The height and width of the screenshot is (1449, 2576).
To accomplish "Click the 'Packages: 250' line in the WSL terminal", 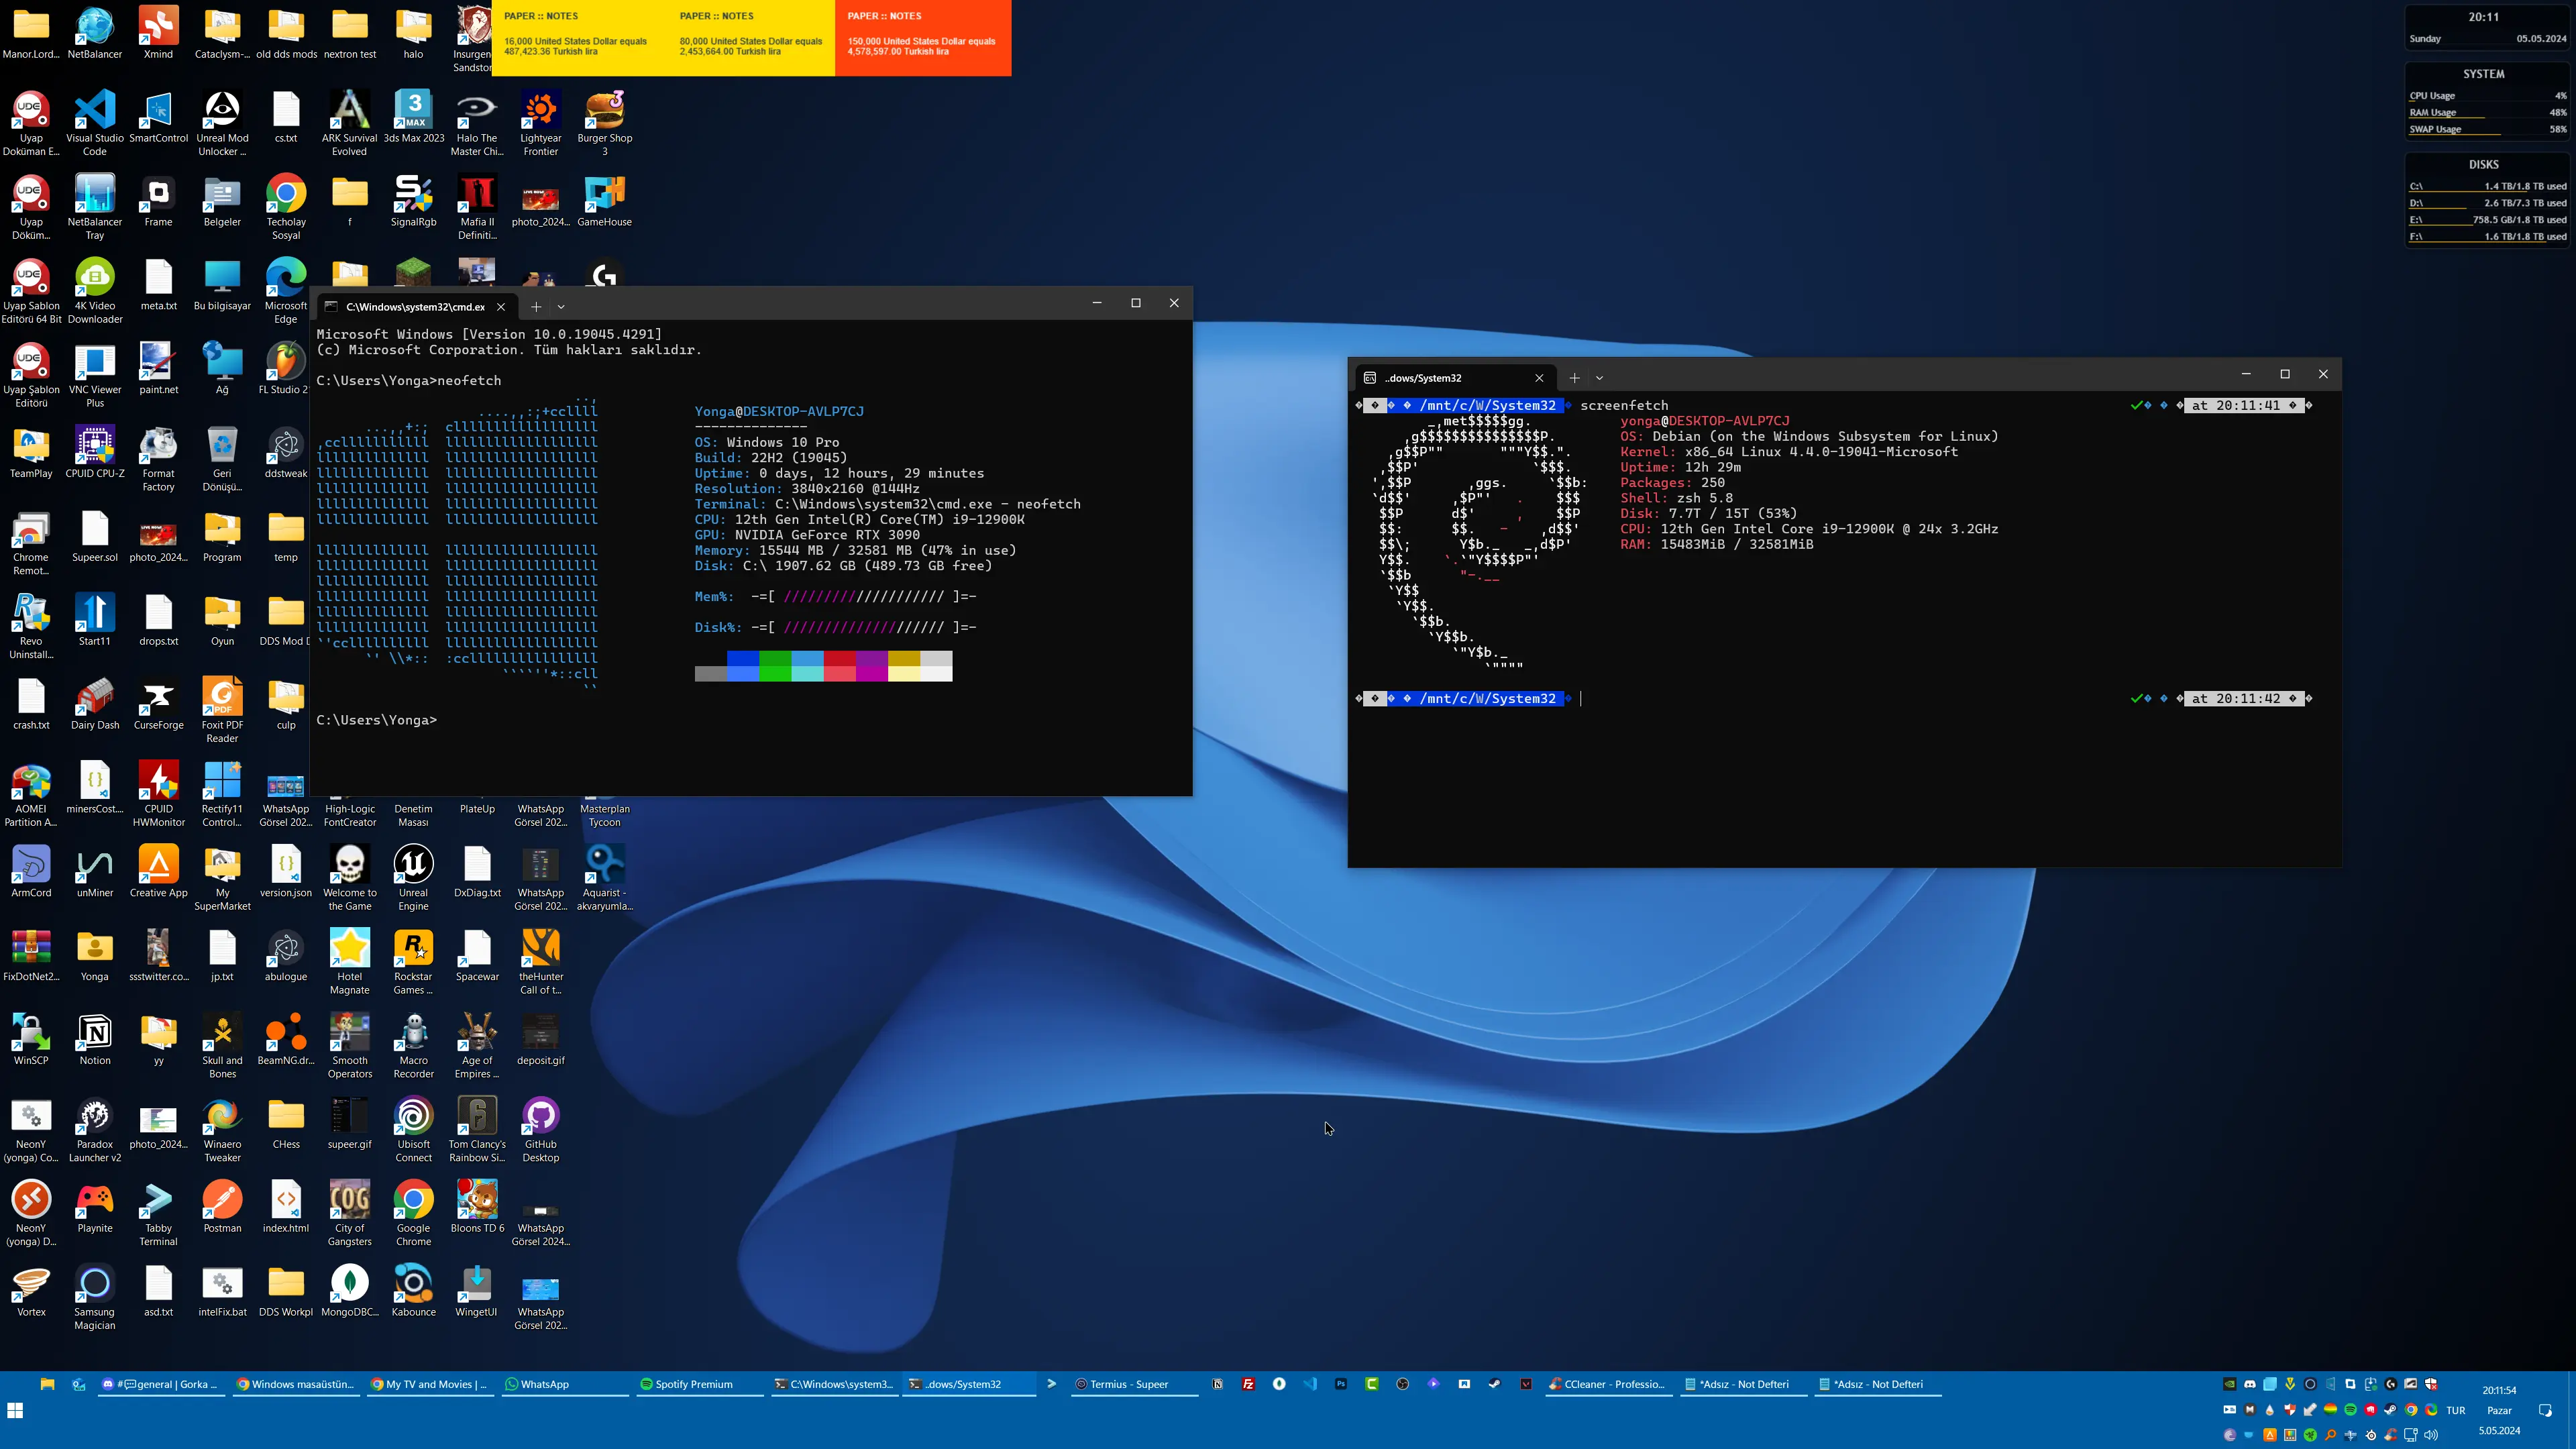I will click(x=1672, y=483).
